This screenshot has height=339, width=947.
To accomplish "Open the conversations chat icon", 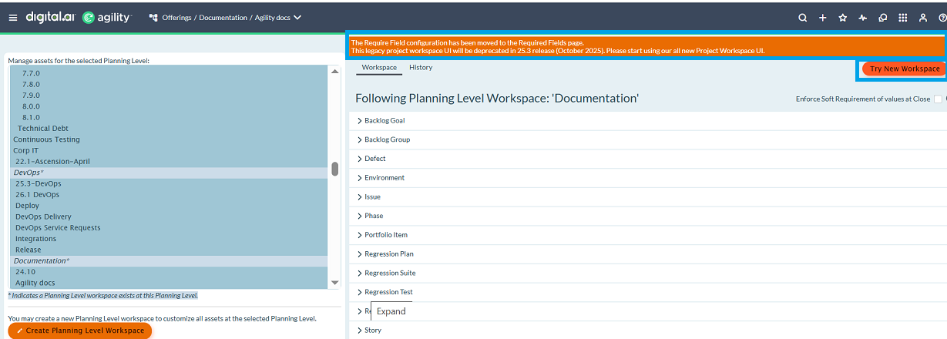I will [882, 18].
